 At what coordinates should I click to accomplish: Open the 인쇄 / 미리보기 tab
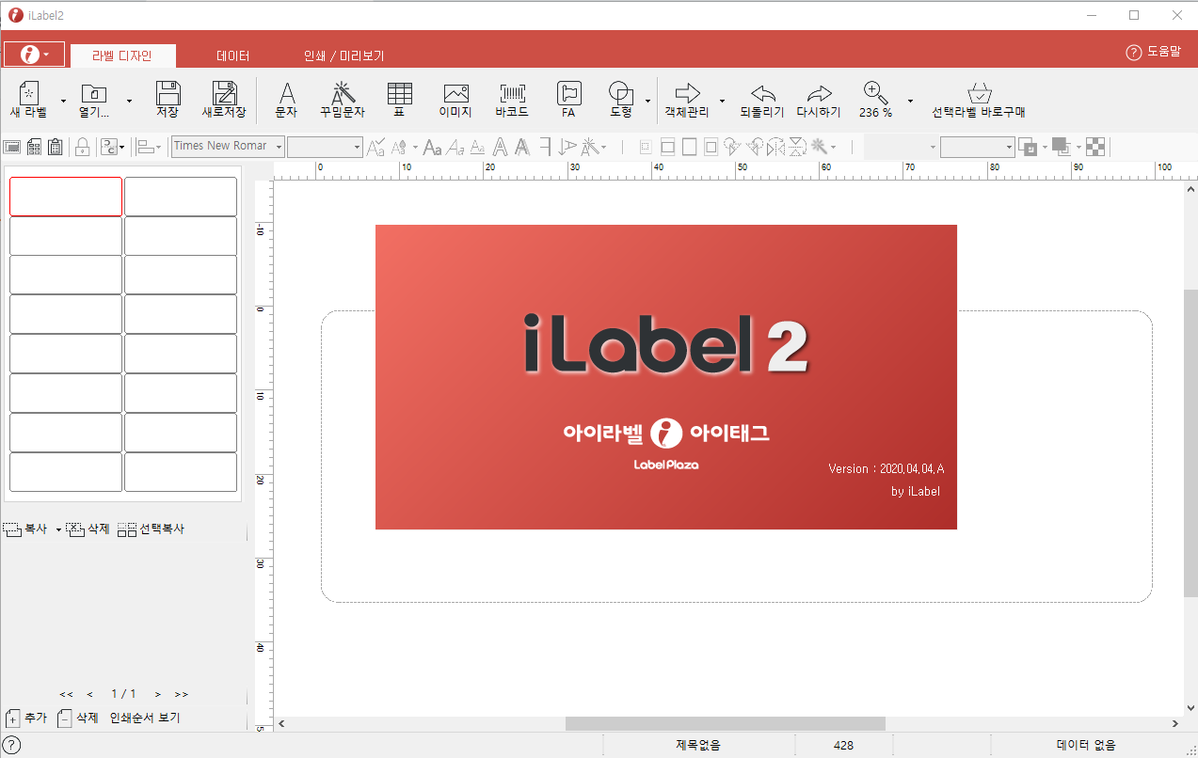coord(343,55)
